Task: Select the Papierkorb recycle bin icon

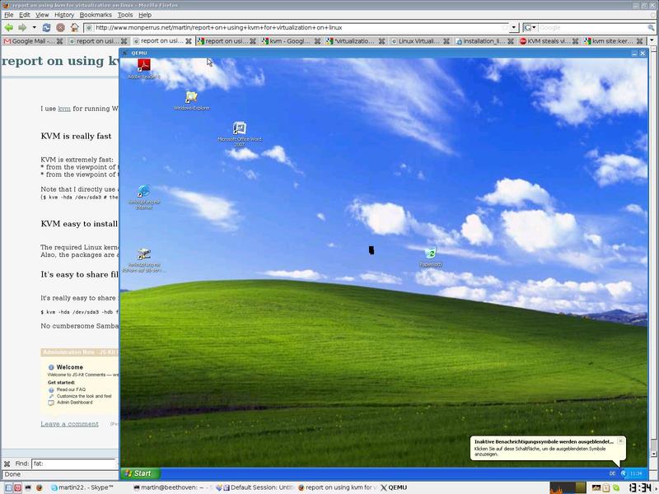Action: (x=430, y=257)
